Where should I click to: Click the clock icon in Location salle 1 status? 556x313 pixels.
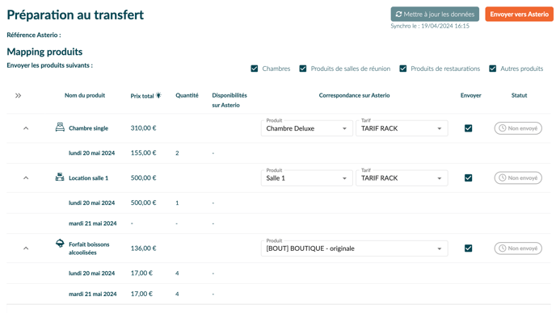pyautogui.click(x=502, y=177)
